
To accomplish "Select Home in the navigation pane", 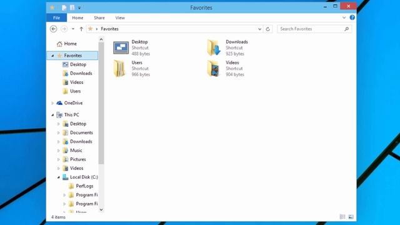I will click(70, 44).
